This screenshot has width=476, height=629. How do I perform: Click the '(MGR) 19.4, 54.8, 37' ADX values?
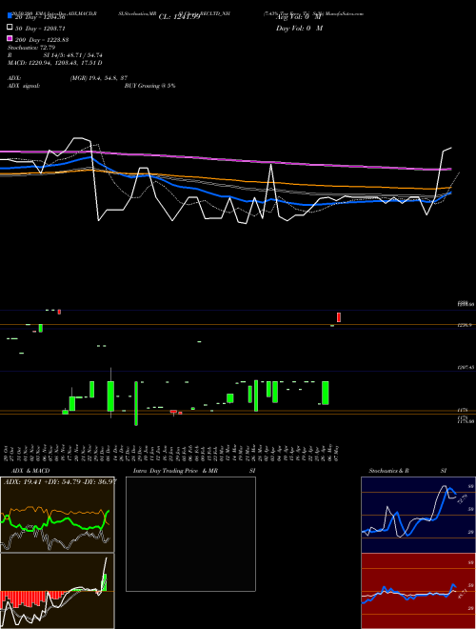99,78
